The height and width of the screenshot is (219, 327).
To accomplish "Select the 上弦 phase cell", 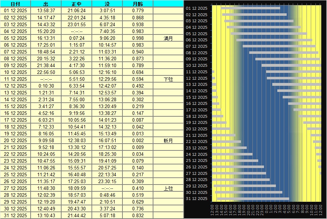I will pos(168,188).
